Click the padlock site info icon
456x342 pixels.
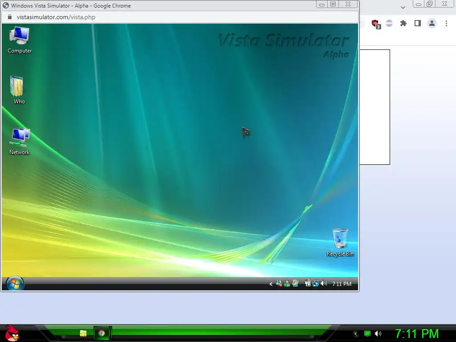coord(10,17)
